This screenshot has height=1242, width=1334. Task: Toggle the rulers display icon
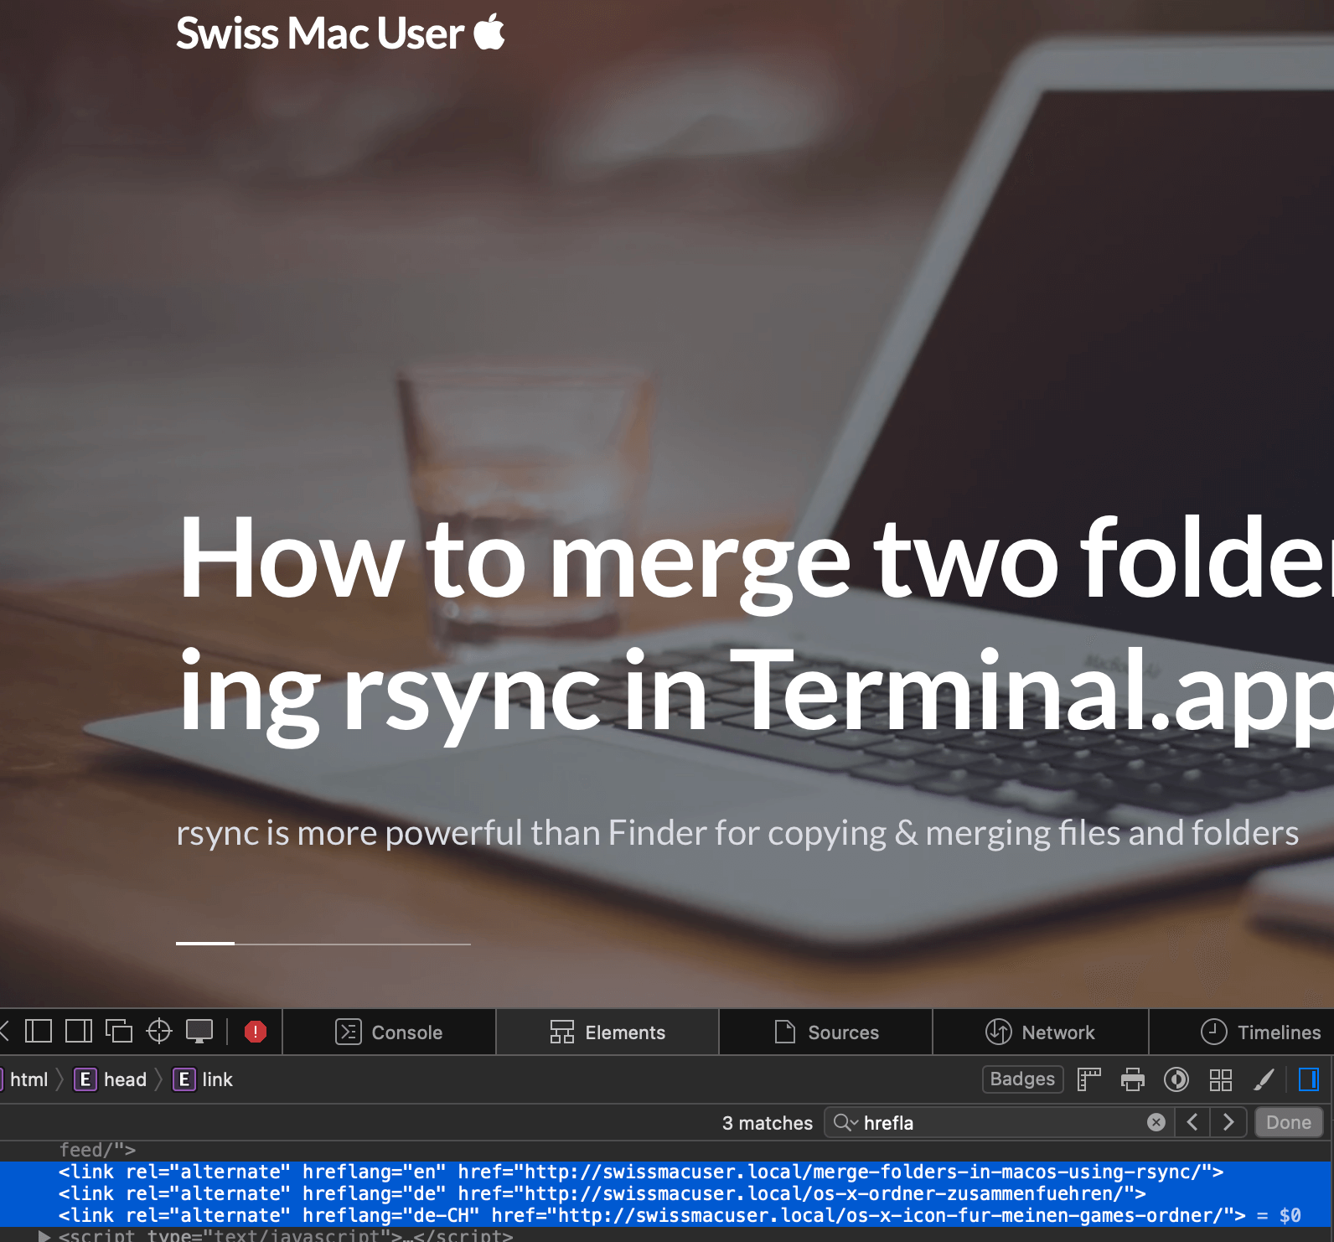(x=1088, y=1079)
